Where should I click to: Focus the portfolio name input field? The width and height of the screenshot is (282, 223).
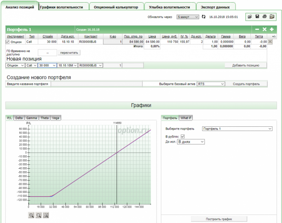tap(96, 84)
